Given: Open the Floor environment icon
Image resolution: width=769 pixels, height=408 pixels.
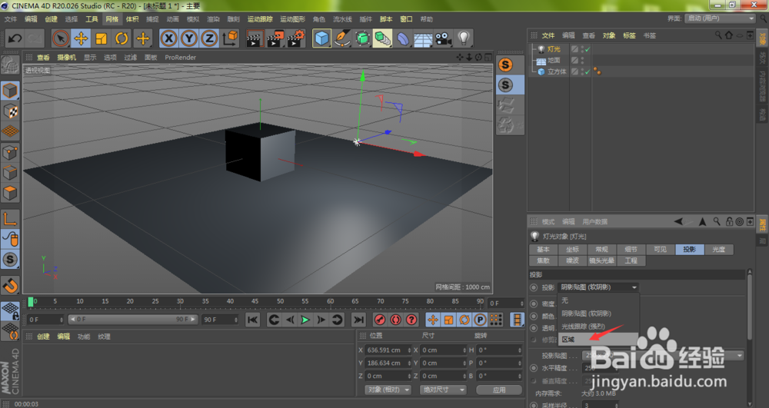Looking at the screenshot, I should 423,38.
